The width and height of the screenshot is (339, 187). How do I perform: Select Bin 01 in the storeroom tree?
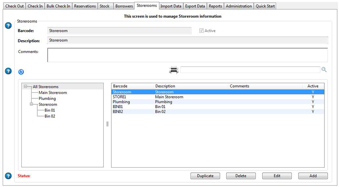pyautogui.click(x=49, y=110)
